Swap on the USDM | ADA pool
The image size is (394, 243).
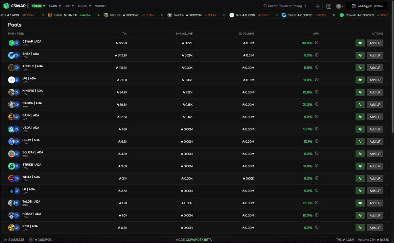coord(360,141)
